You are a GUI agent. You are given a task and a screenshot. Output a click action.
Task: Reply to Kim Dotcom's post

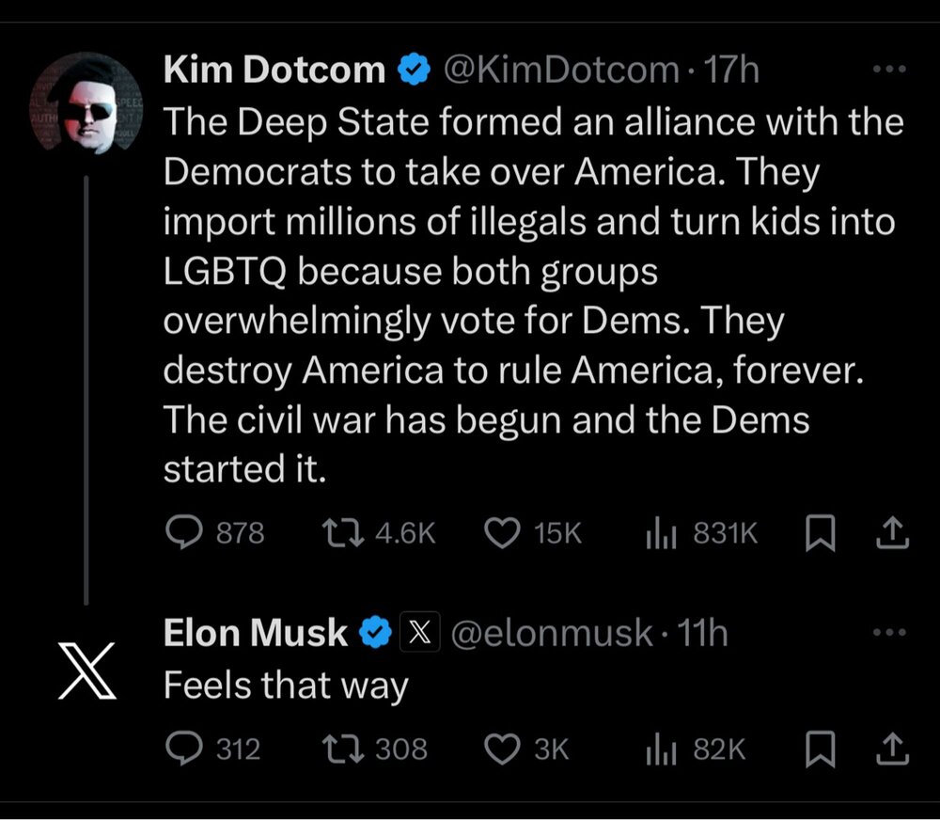180,533
